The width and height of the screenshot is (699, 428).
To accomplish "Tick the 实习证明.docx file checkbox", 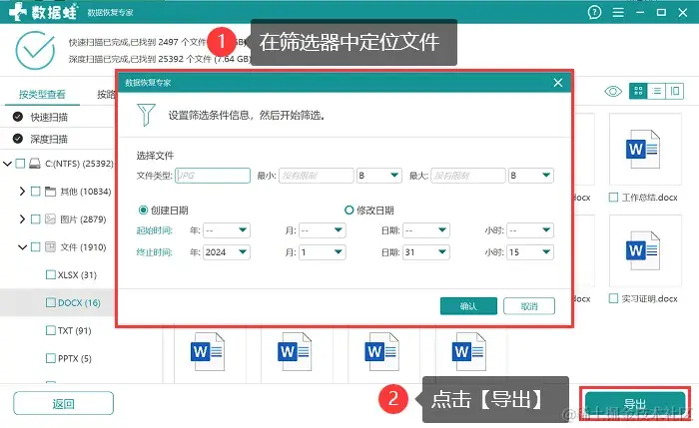I will coord(614,298).
